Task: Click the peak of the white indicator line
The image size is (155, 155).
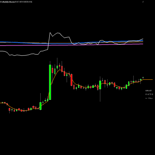Action: [50, 33]
